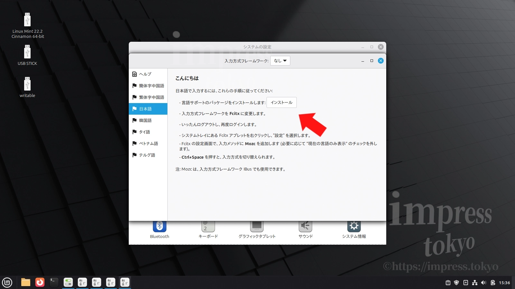Screen dimensions: 515x289
Task: Select テルグ語 in the language list
Action: coord(148,155)
